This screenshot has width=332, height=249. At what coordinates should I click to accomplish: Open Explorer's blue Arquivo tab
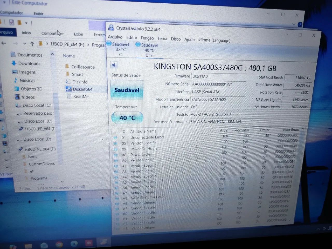(x=7, y=32)
